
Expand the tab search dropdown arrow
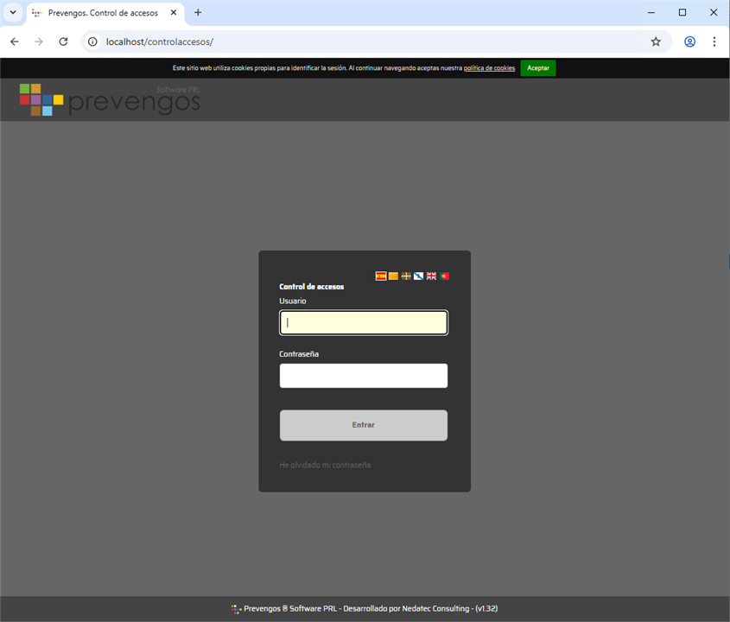(x=12, y=13)
